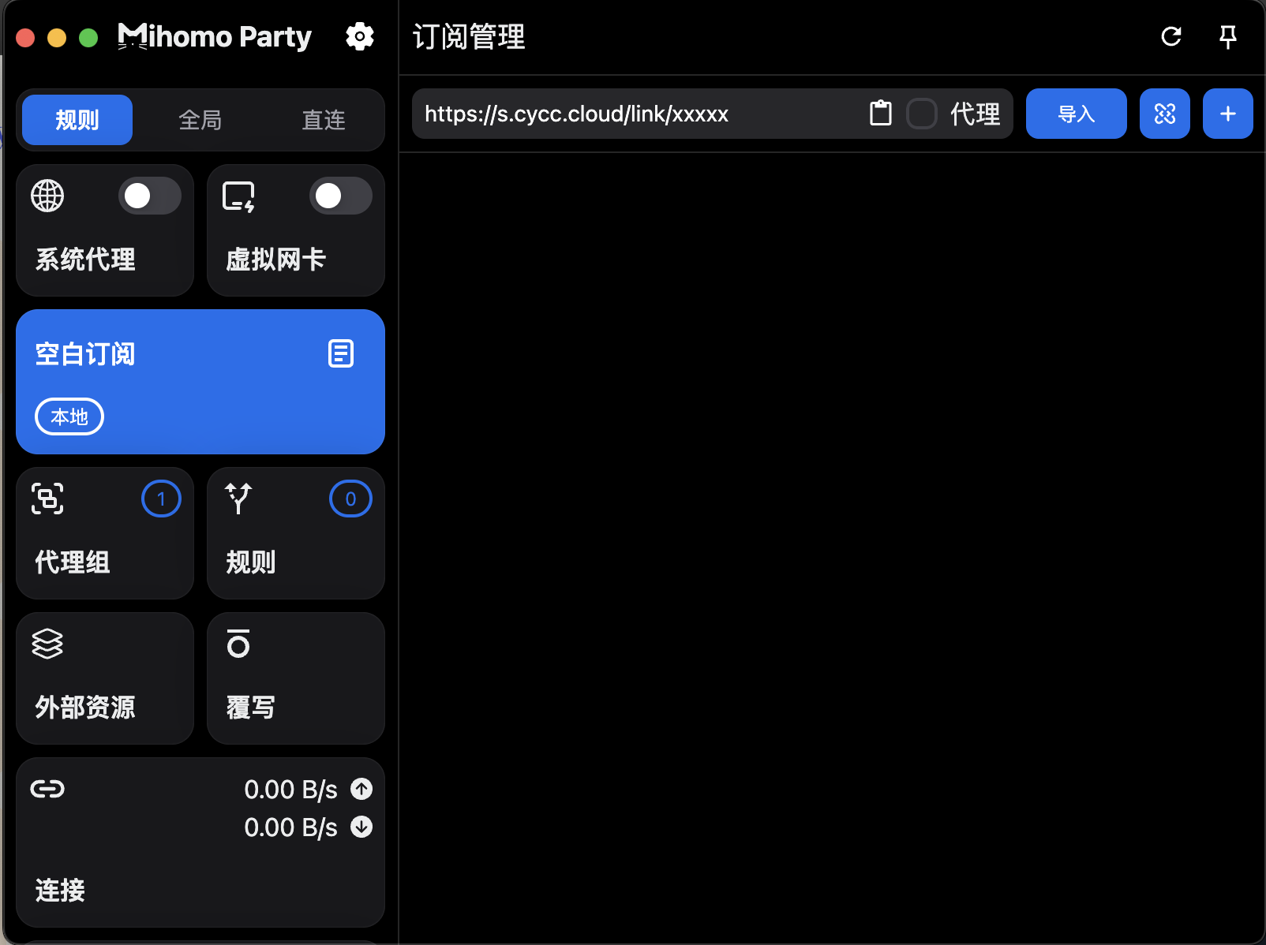Select the 规则 mode tab

click(77, 120)
